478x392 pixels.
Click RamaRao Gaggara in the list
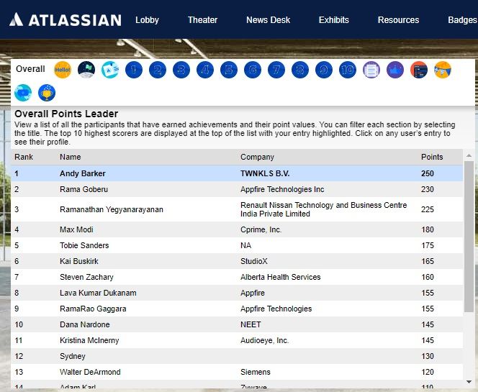pyautogui.click(x=93, y=309)
